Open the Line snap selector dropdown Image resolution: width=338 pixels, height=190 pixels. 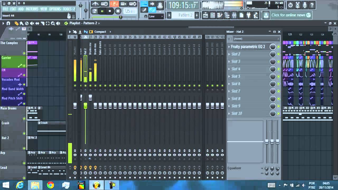click(156, 16)
